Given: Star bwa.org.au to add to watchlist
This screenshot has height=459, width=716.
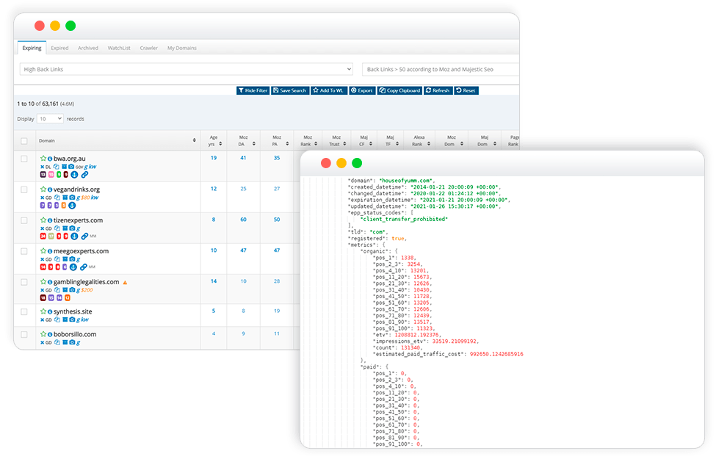Looking at the screenshot, I should 43,159.
